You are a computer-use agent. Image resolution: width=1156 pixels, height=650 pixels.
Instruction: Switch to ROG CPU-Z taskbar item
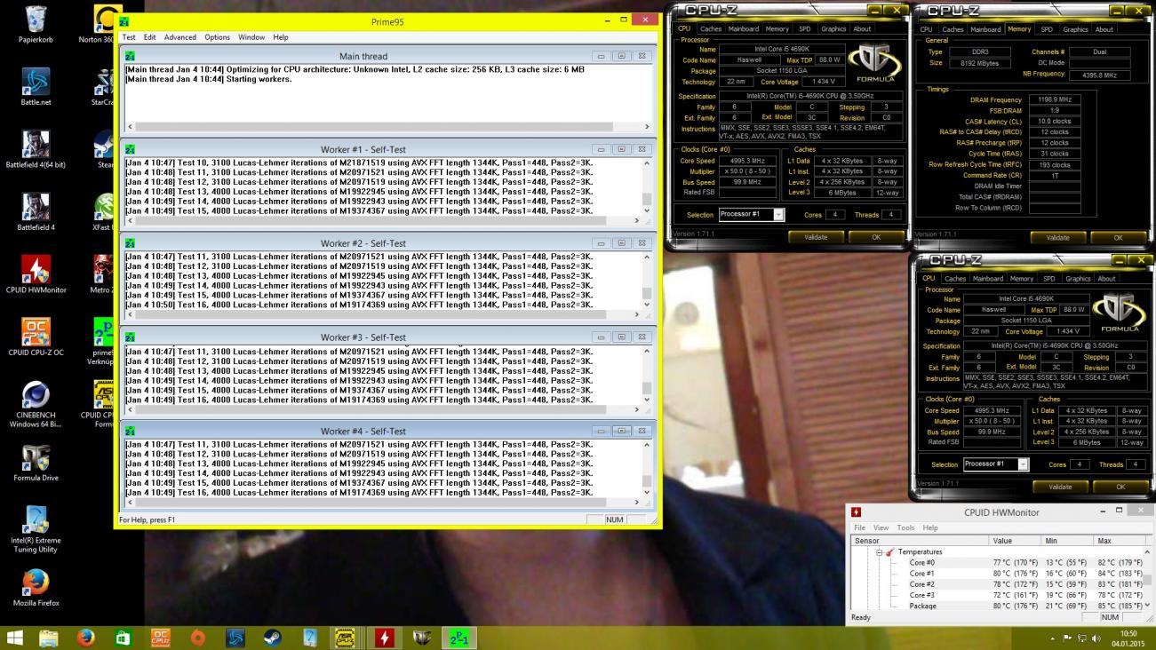tap(422, 638)
